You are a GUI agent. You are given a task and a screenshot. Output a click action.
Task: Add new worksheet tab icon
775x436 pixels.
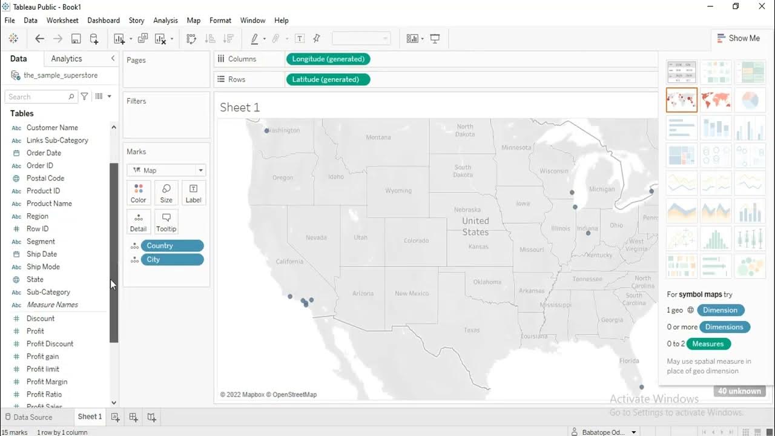click(115, 417)
